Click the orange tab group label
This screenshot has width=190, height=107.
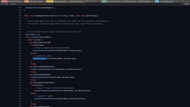point(27,1)
